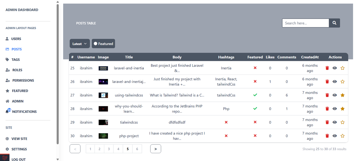Viewport: 356px width, 161px height.
Task: Feature post 30 with the outlined star
Action: click(x=342, y=136)
